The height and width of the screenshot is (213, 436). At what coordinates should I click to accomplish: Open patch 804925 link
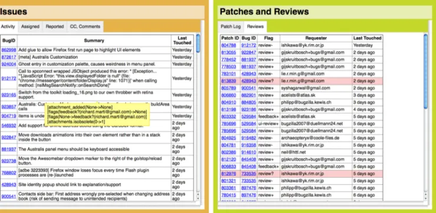[x=228, y=138]
